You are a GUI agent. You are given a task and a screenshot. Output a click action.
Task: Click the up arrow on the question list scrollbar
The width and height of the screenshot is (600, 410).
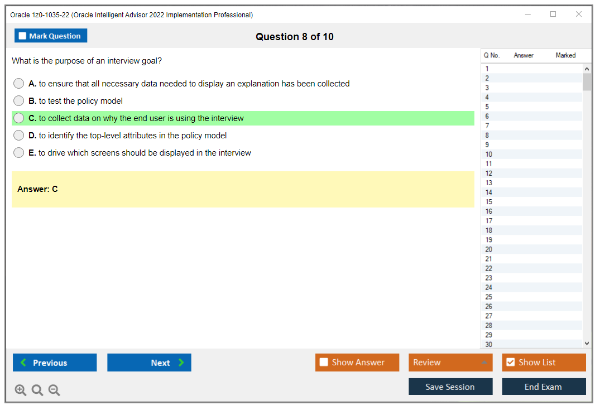coord(586,68)
